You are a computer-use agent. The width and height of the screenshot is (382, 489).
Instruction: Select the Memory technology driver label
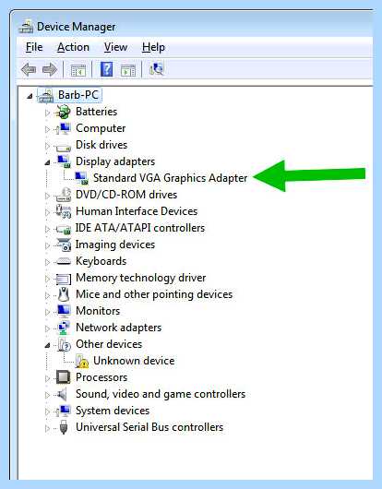coord(140,278)
